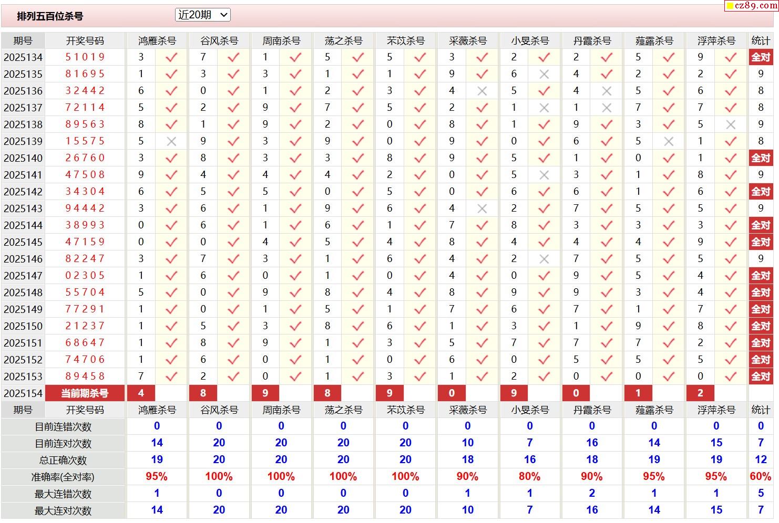Image resolution: width=779 pixels, height=523 pixels.
Task: Click the 95% accuracy value under 鸿雁杀号
Action: click(x=157, y=477)
